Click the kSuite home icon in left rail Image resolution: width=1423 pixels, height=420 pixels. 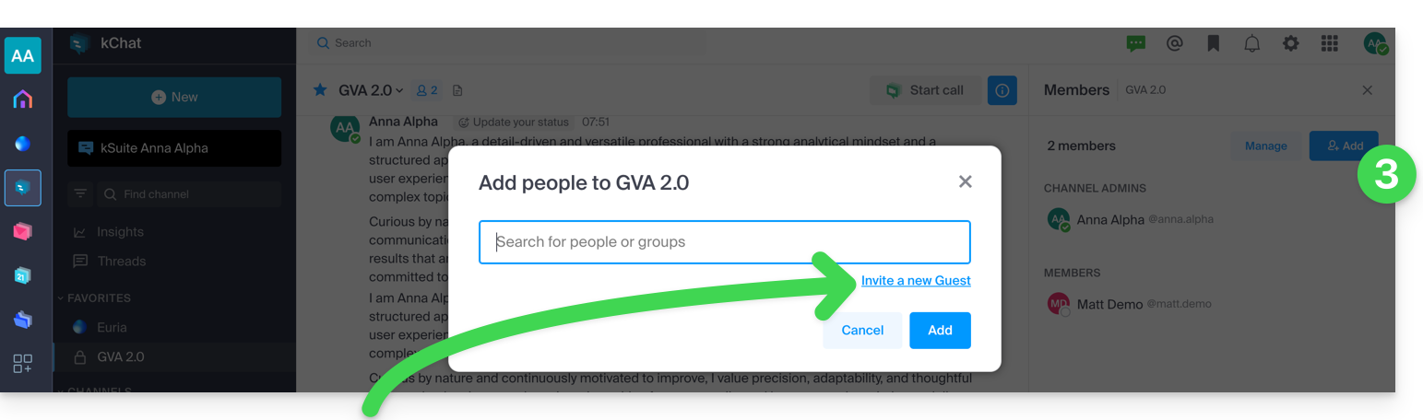click(x=23, y=99)
